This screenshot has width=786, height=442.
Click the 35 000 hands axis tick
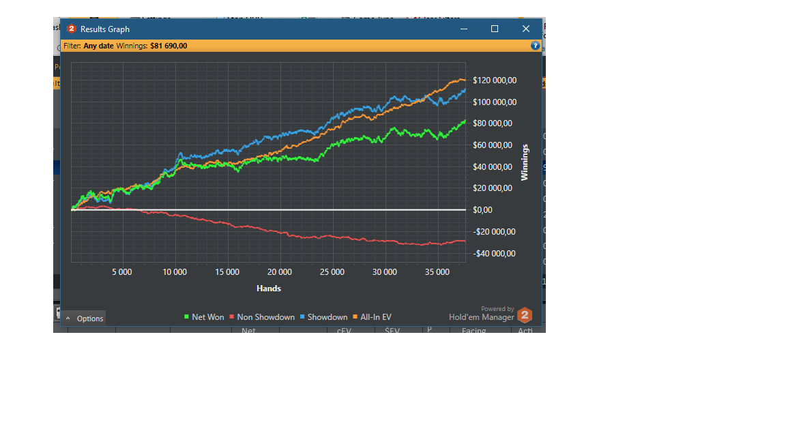point(437,272)
